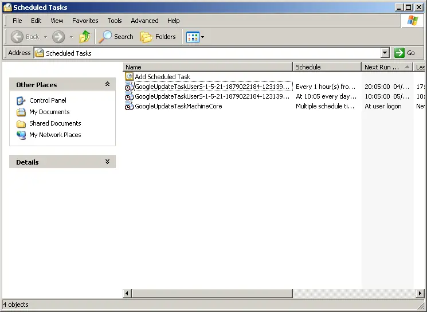Click the '20:05:00 04/...' next run cell
The image size is (427, 312).
[x=387, y=87]
